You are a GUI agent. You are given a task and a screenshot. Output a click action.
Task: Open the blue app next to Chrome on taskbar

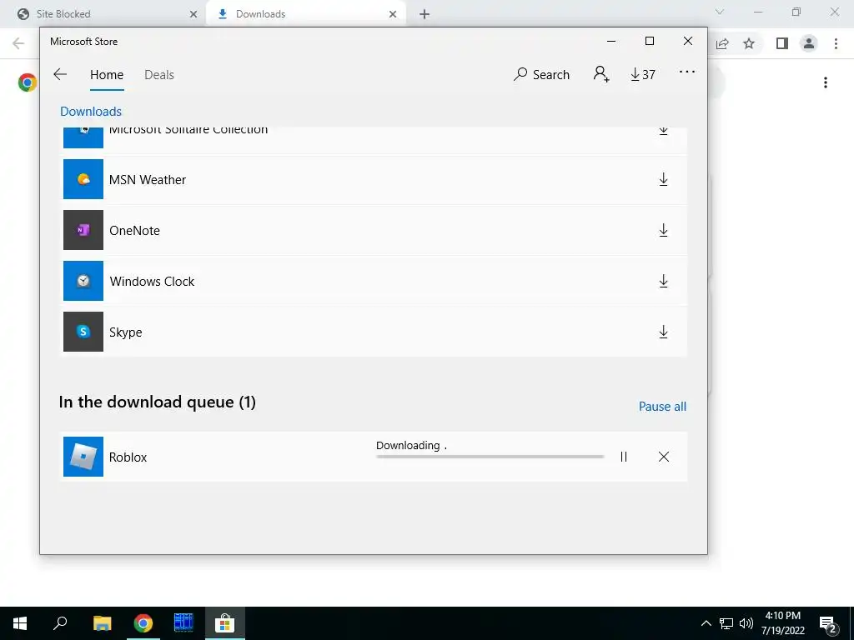[x=183, y=623]
